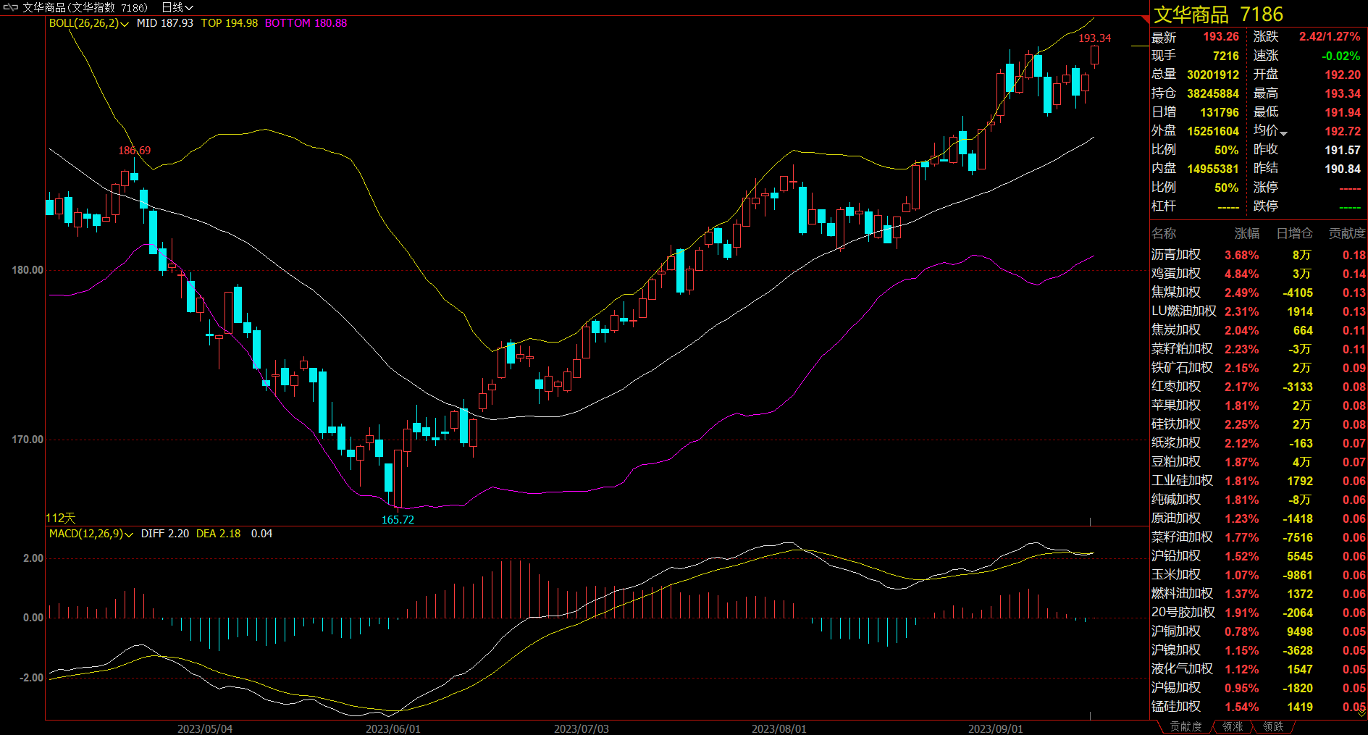Click the DEA 2.18 MACD readout
This screenshot has width=1368, height=735.
tap(219, 534)
